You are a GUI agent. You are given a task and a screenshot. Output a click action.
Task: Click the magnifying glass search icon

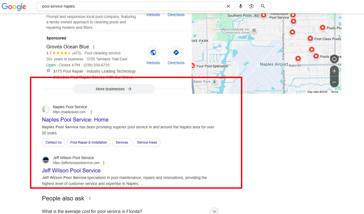(x=263, y=6)
